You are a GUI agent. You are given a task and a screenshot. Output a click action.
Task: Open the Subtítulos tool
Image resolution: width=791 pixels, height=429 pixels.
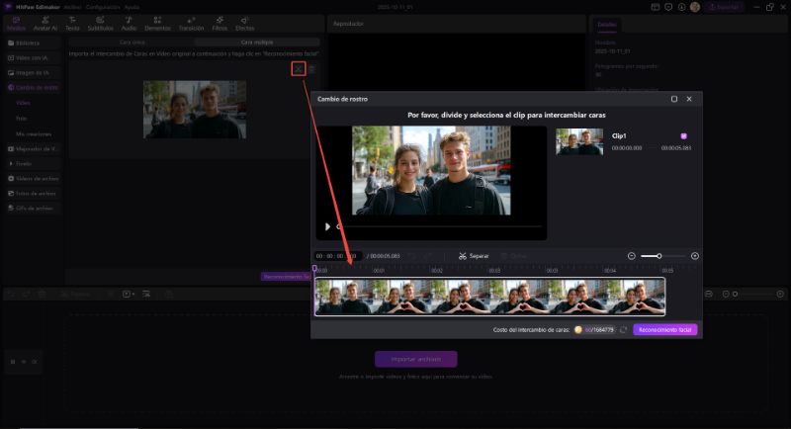pyautogui.click(x=100, y=26)
